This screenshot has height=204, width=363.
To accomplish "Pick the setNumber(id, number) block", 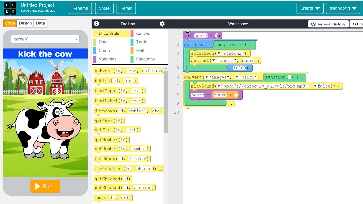I will click(x=122, y=149).
